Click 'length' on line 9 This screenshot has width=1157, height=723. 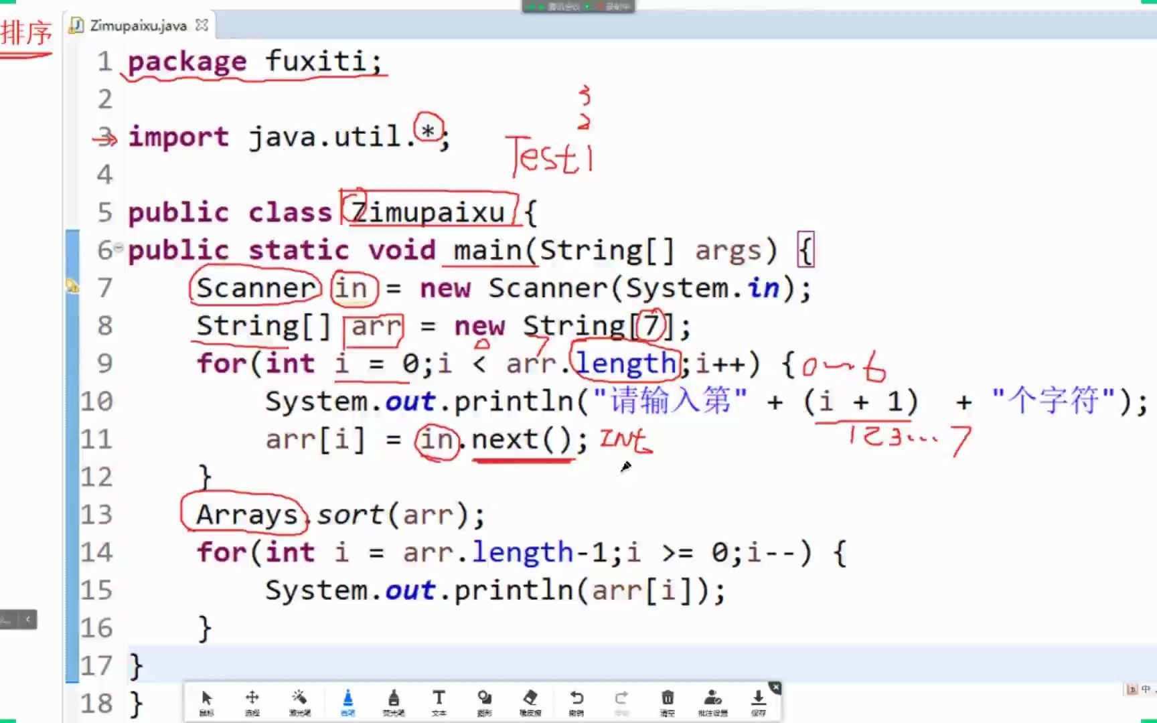(x=625, y=364)
